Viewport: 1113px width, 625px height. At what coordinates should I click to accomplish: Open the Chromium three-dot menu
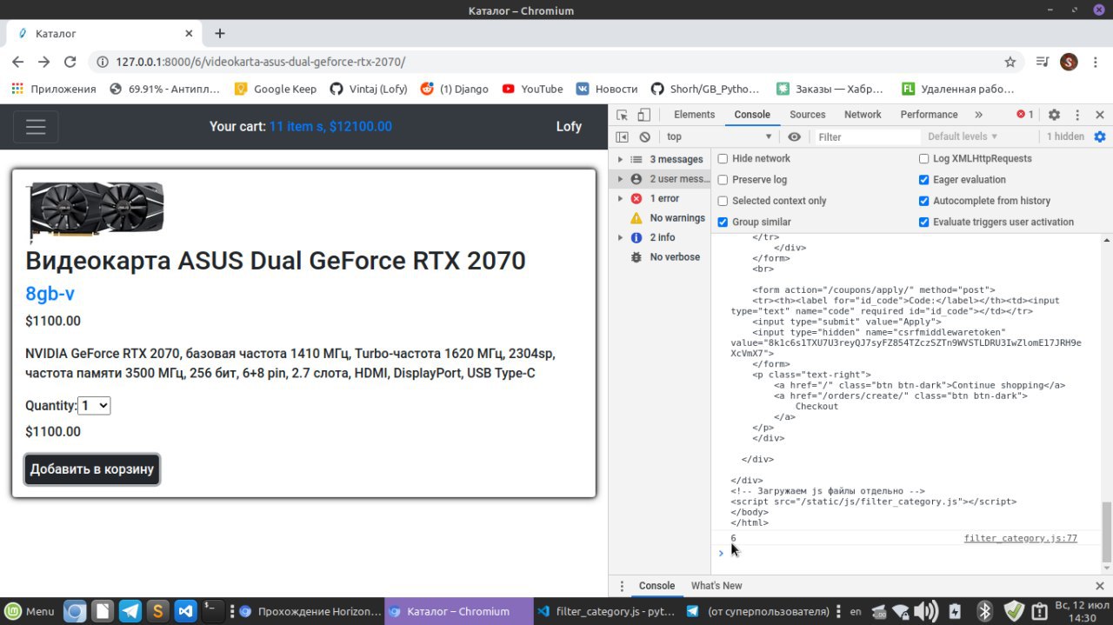[1096, 62]
